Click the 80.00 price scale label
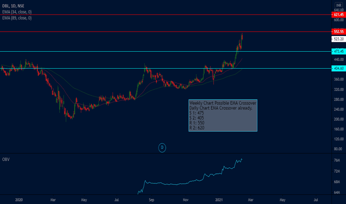 [x=339, y=149]
